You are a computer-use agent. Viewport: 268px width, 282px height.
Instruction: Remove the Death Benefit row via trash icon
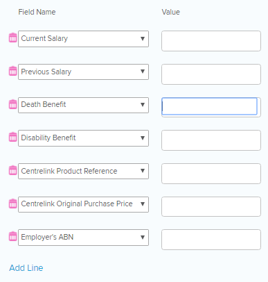tap(13, 104)
